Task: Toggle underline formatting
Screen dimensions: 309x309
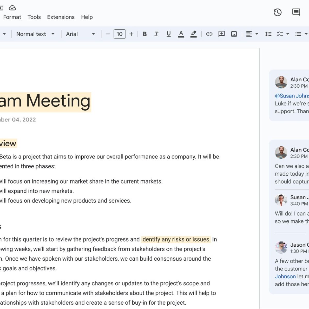Action: [169, 34]
